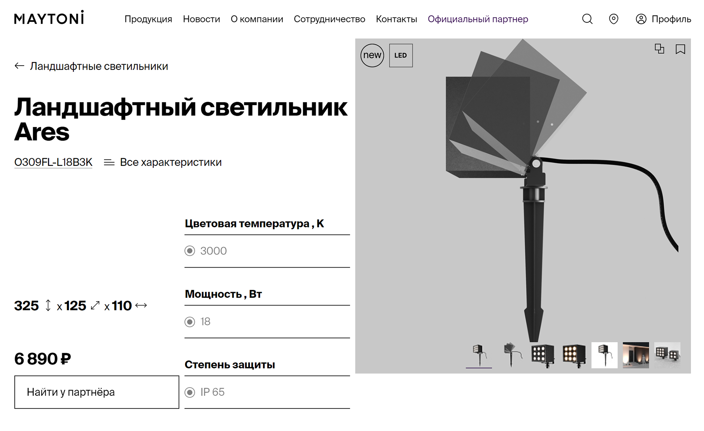Open Все характеристики link
The image size is (704, 431).
(171, 162)
